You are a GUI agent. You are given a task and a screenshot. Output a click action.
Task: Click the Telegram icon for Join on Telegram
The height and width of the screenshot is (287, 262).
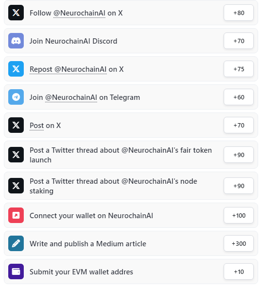click(x=16, y=97)
